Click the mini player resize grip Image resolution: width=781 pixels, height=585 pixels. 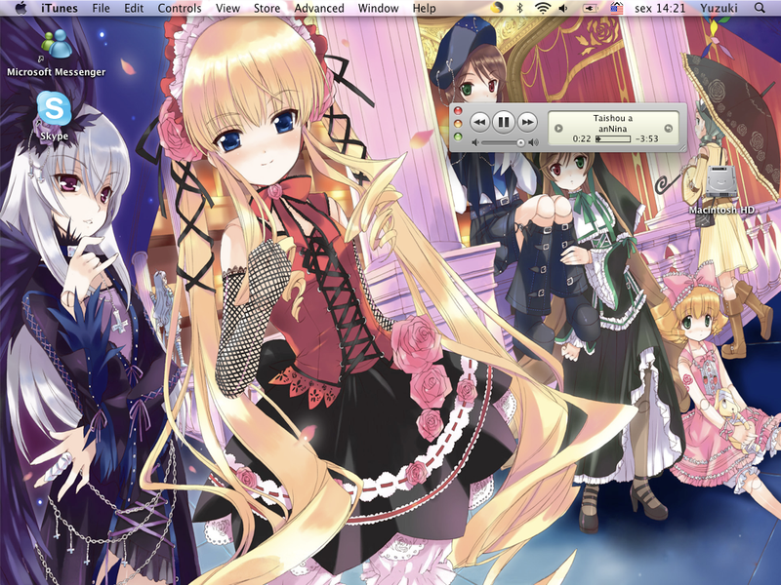point(682,147)
